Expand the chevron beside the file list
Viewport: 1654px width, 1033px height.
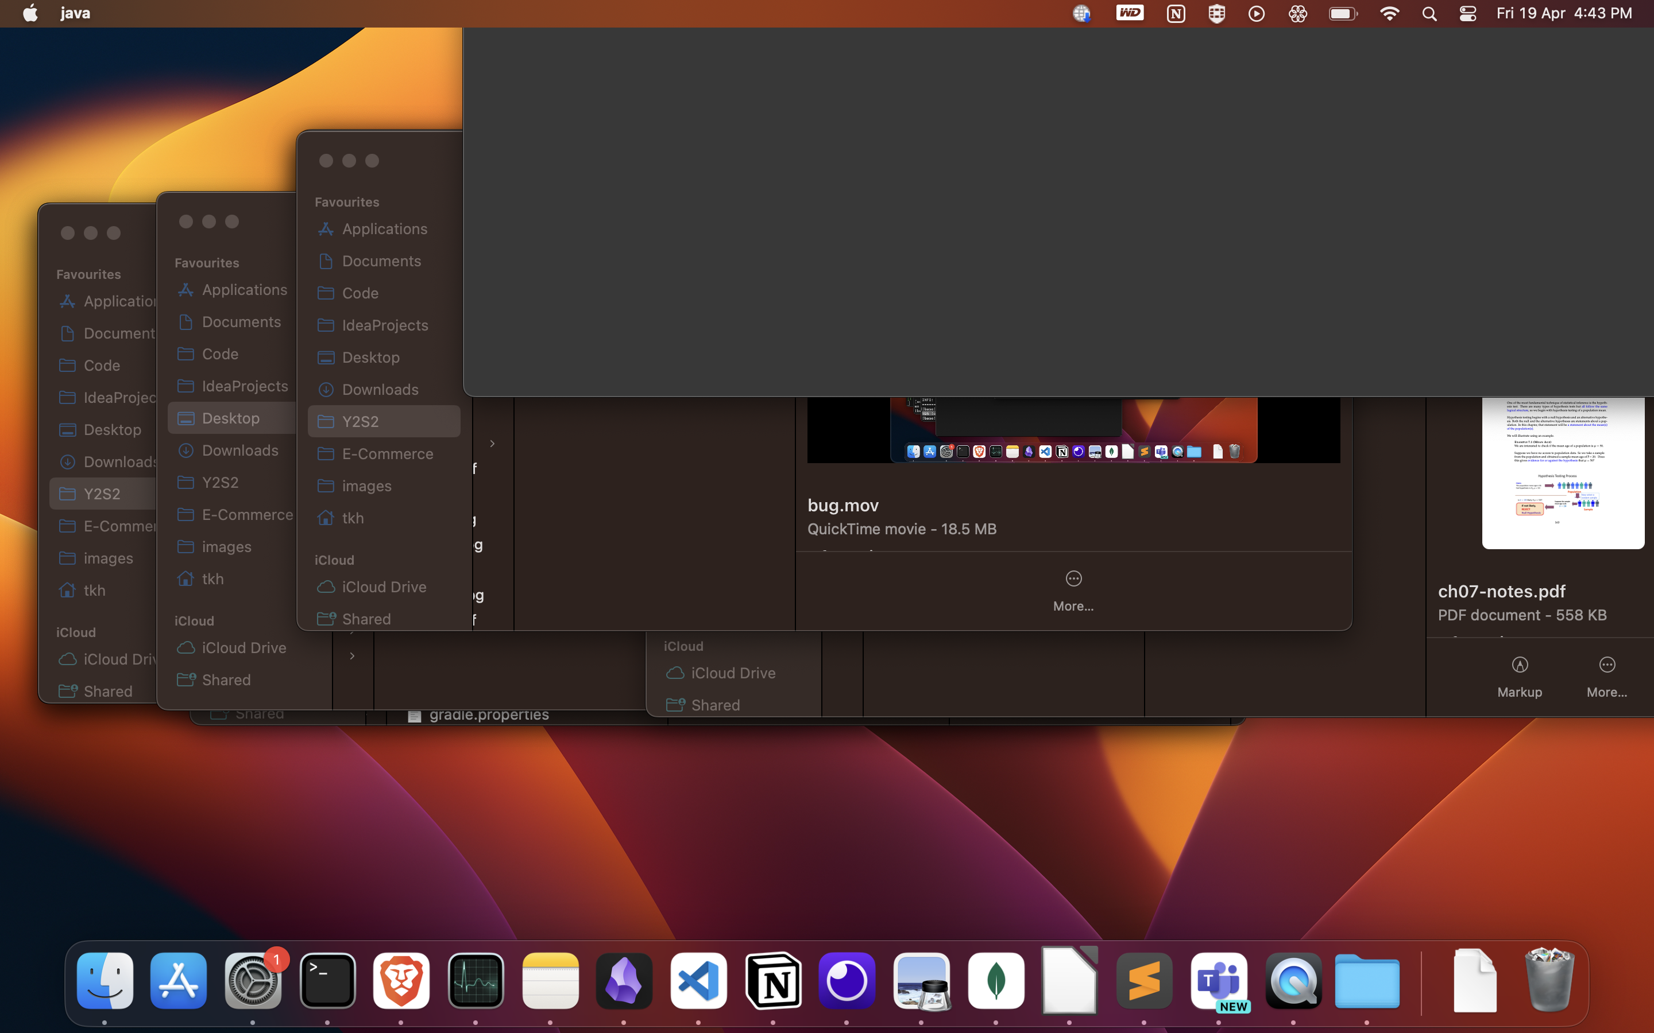coord(492,444)
